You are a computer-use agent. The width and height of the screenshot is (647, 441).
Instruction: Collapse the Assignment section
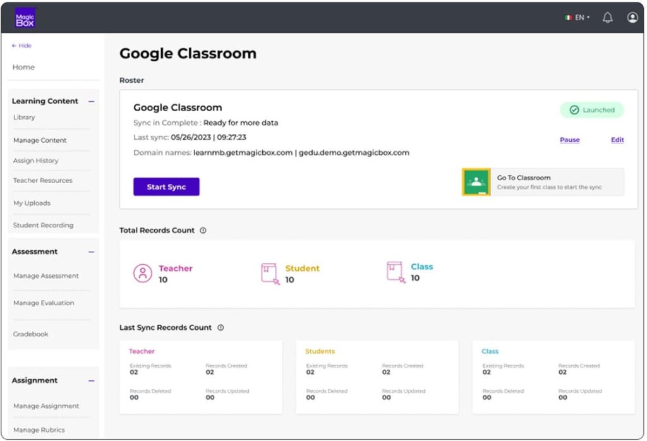click(x=92, y=380)
